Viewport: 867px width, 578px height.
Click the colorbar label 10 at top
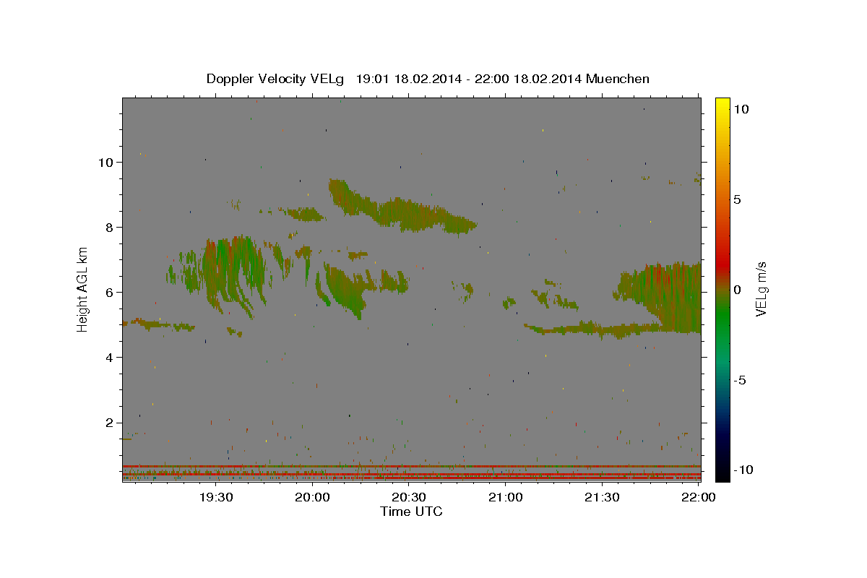(x=741, y=109)
